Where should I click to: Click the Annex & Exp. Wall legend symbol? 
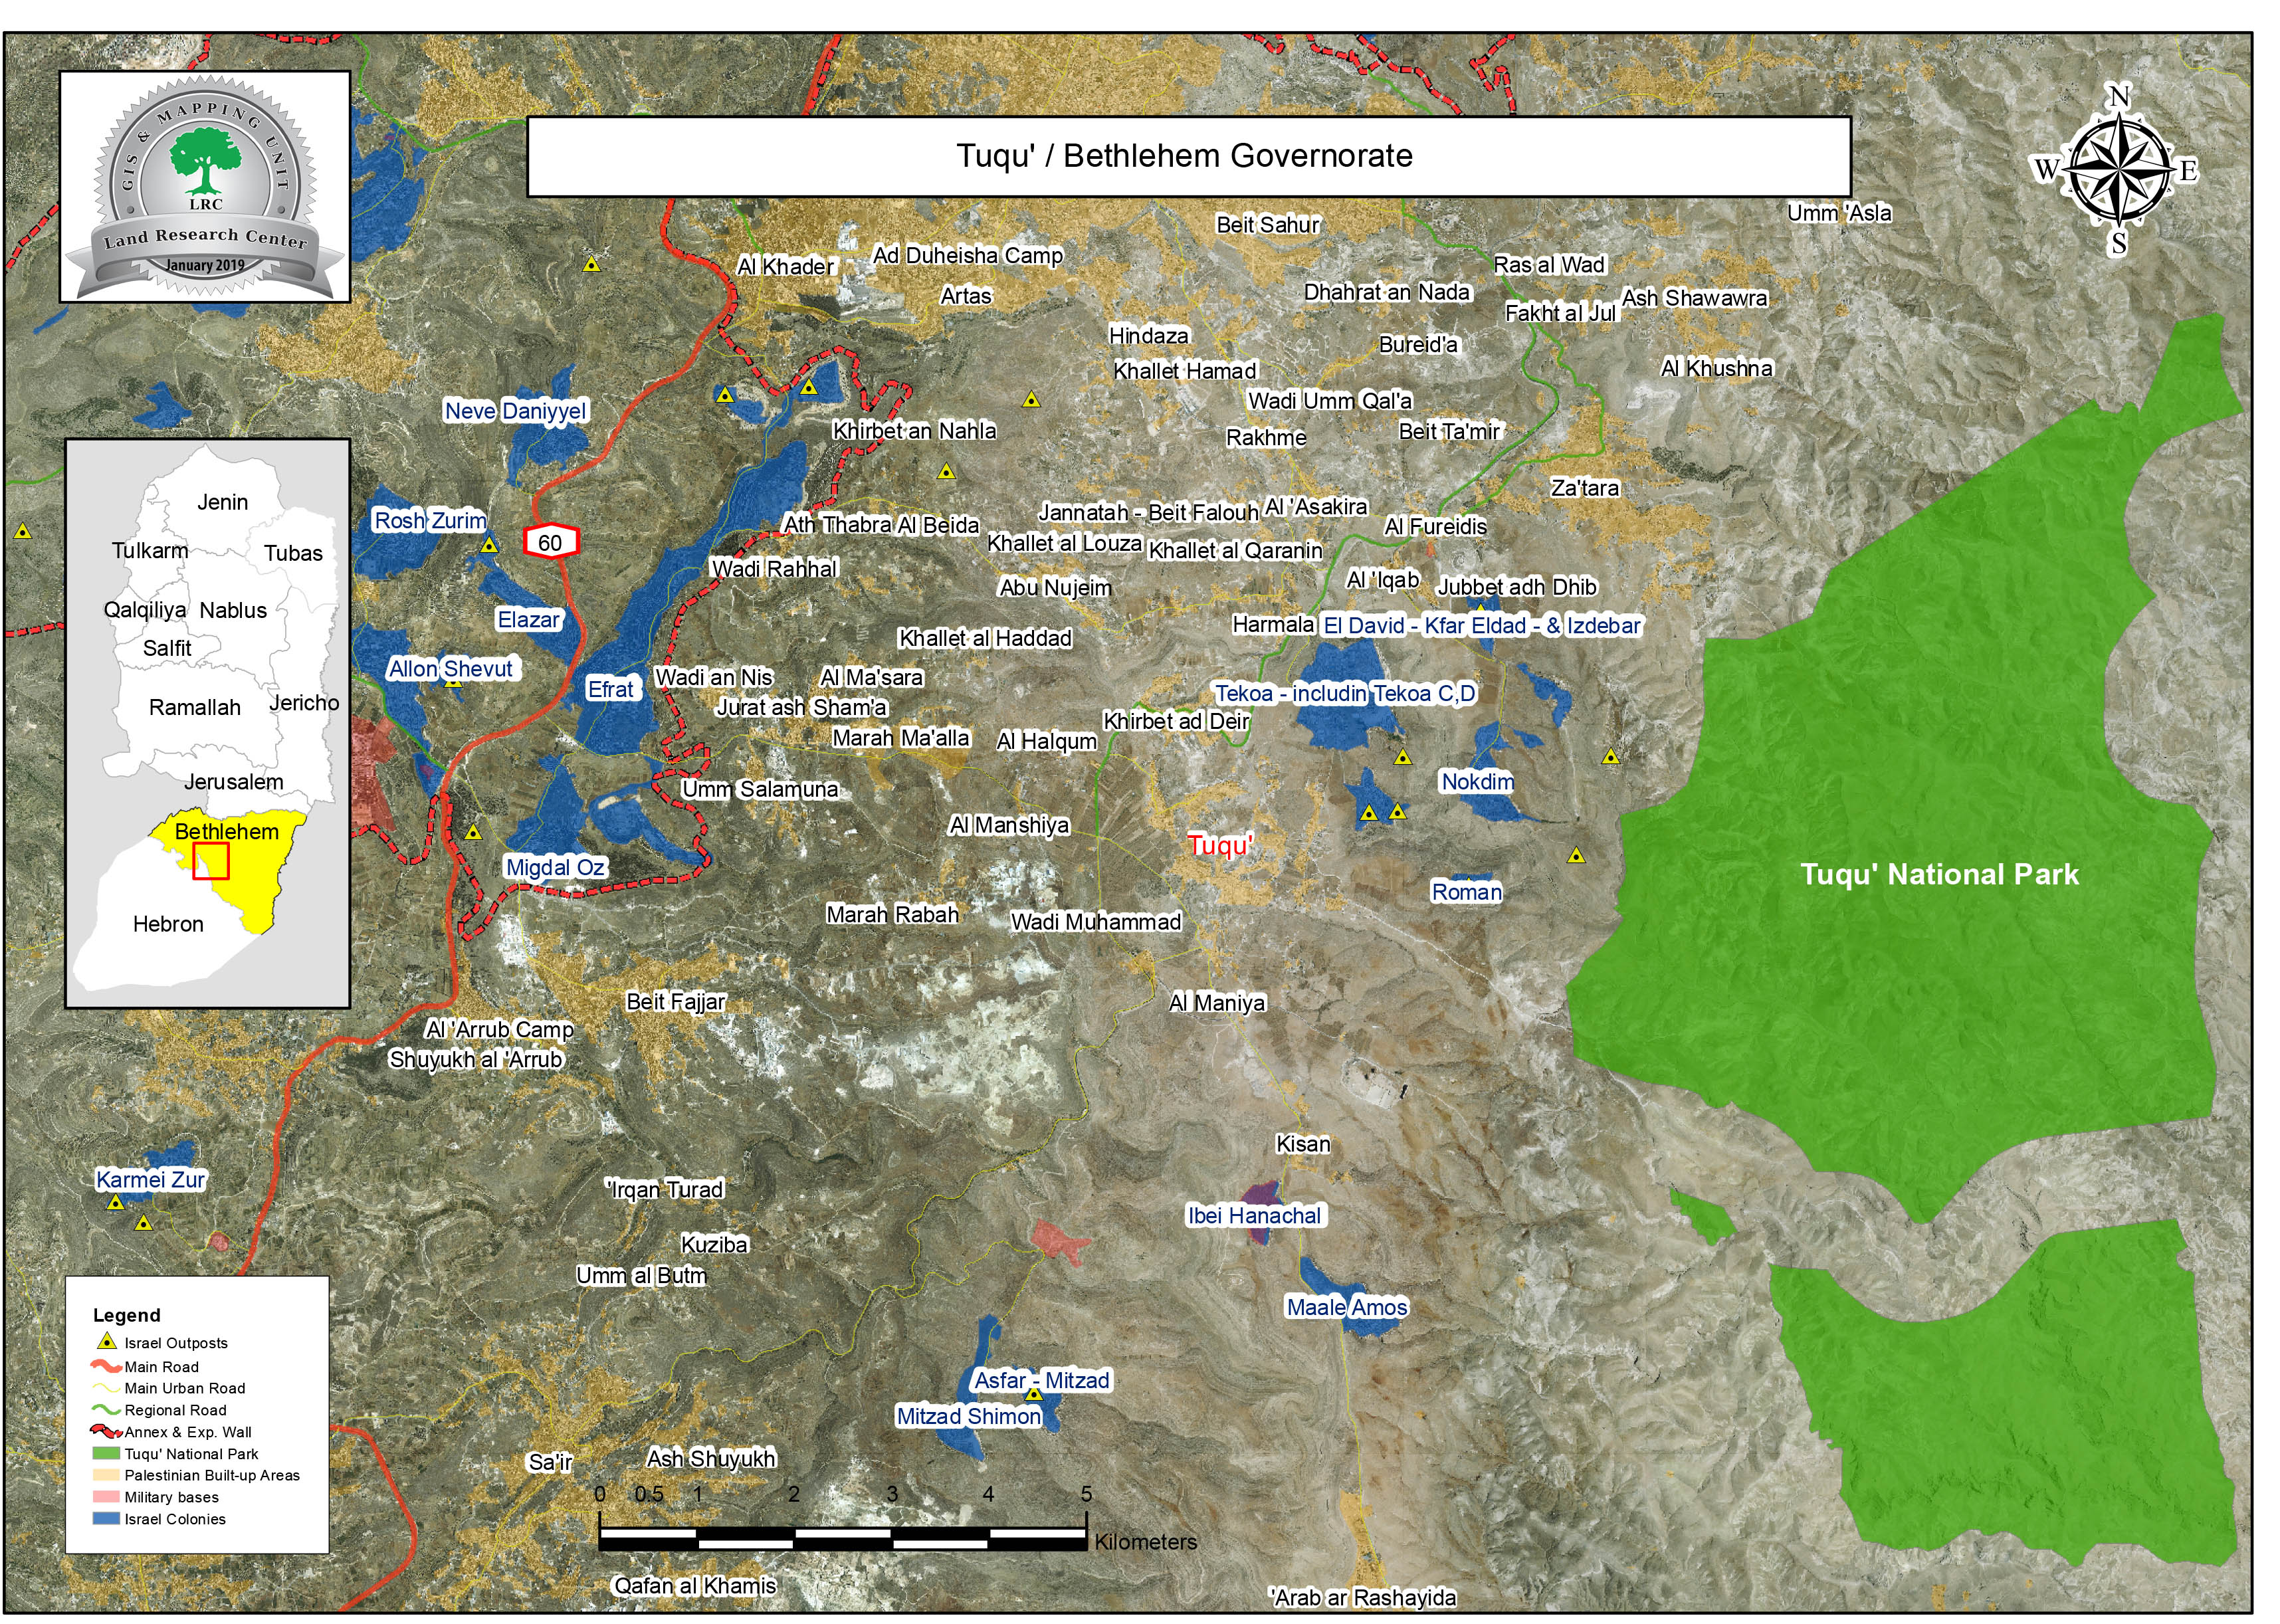coord(106,1432)
